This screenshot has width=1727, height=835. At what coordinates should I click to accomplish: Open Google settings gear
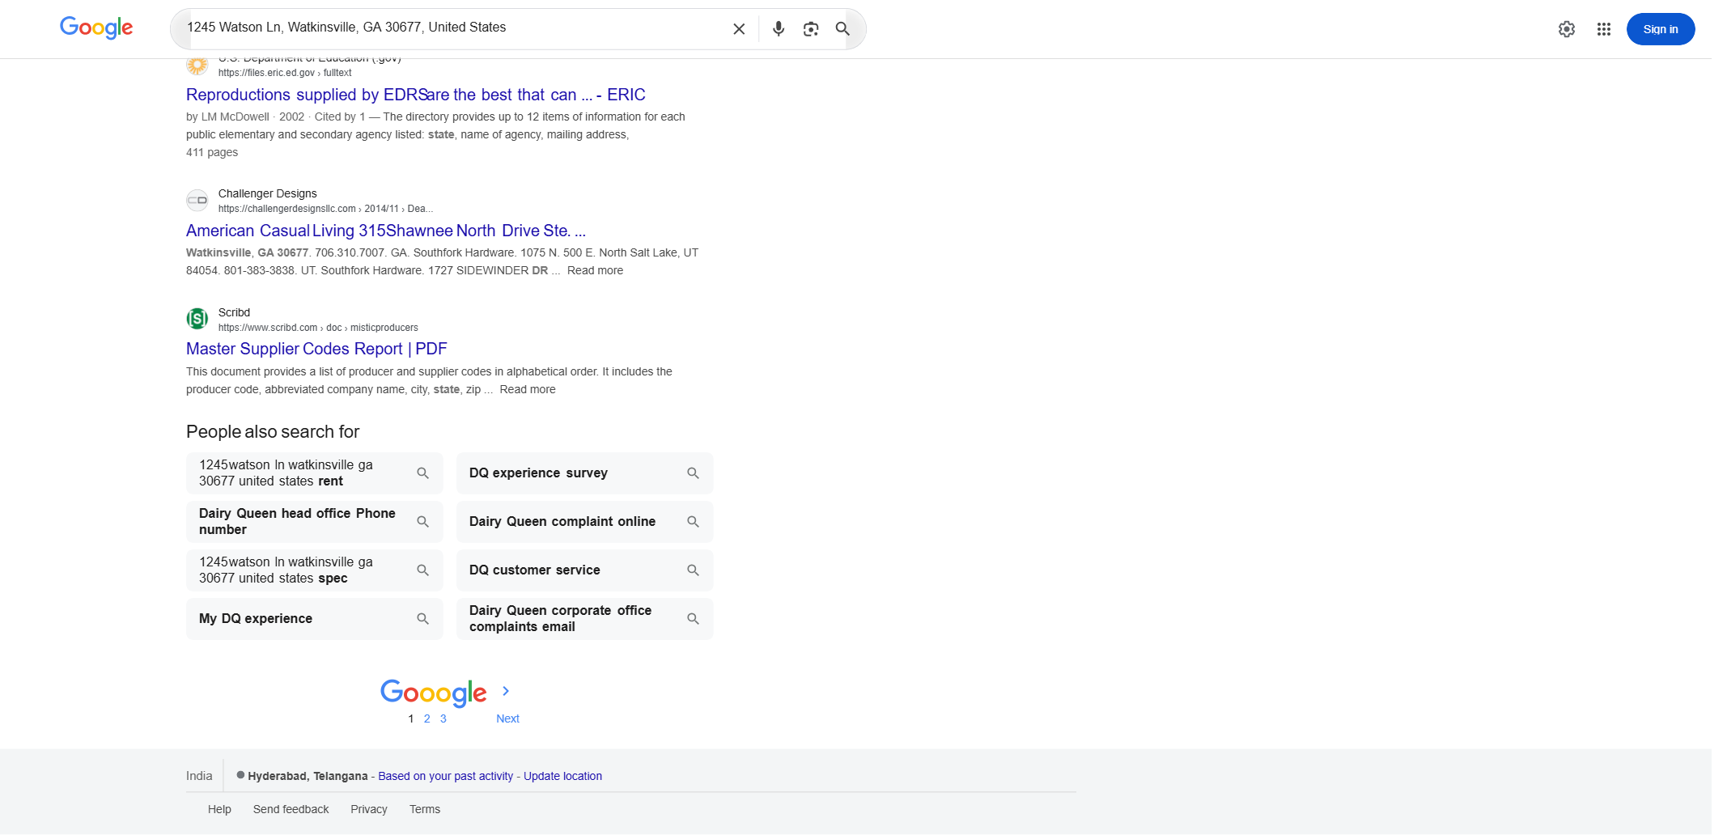point(1567,29)
